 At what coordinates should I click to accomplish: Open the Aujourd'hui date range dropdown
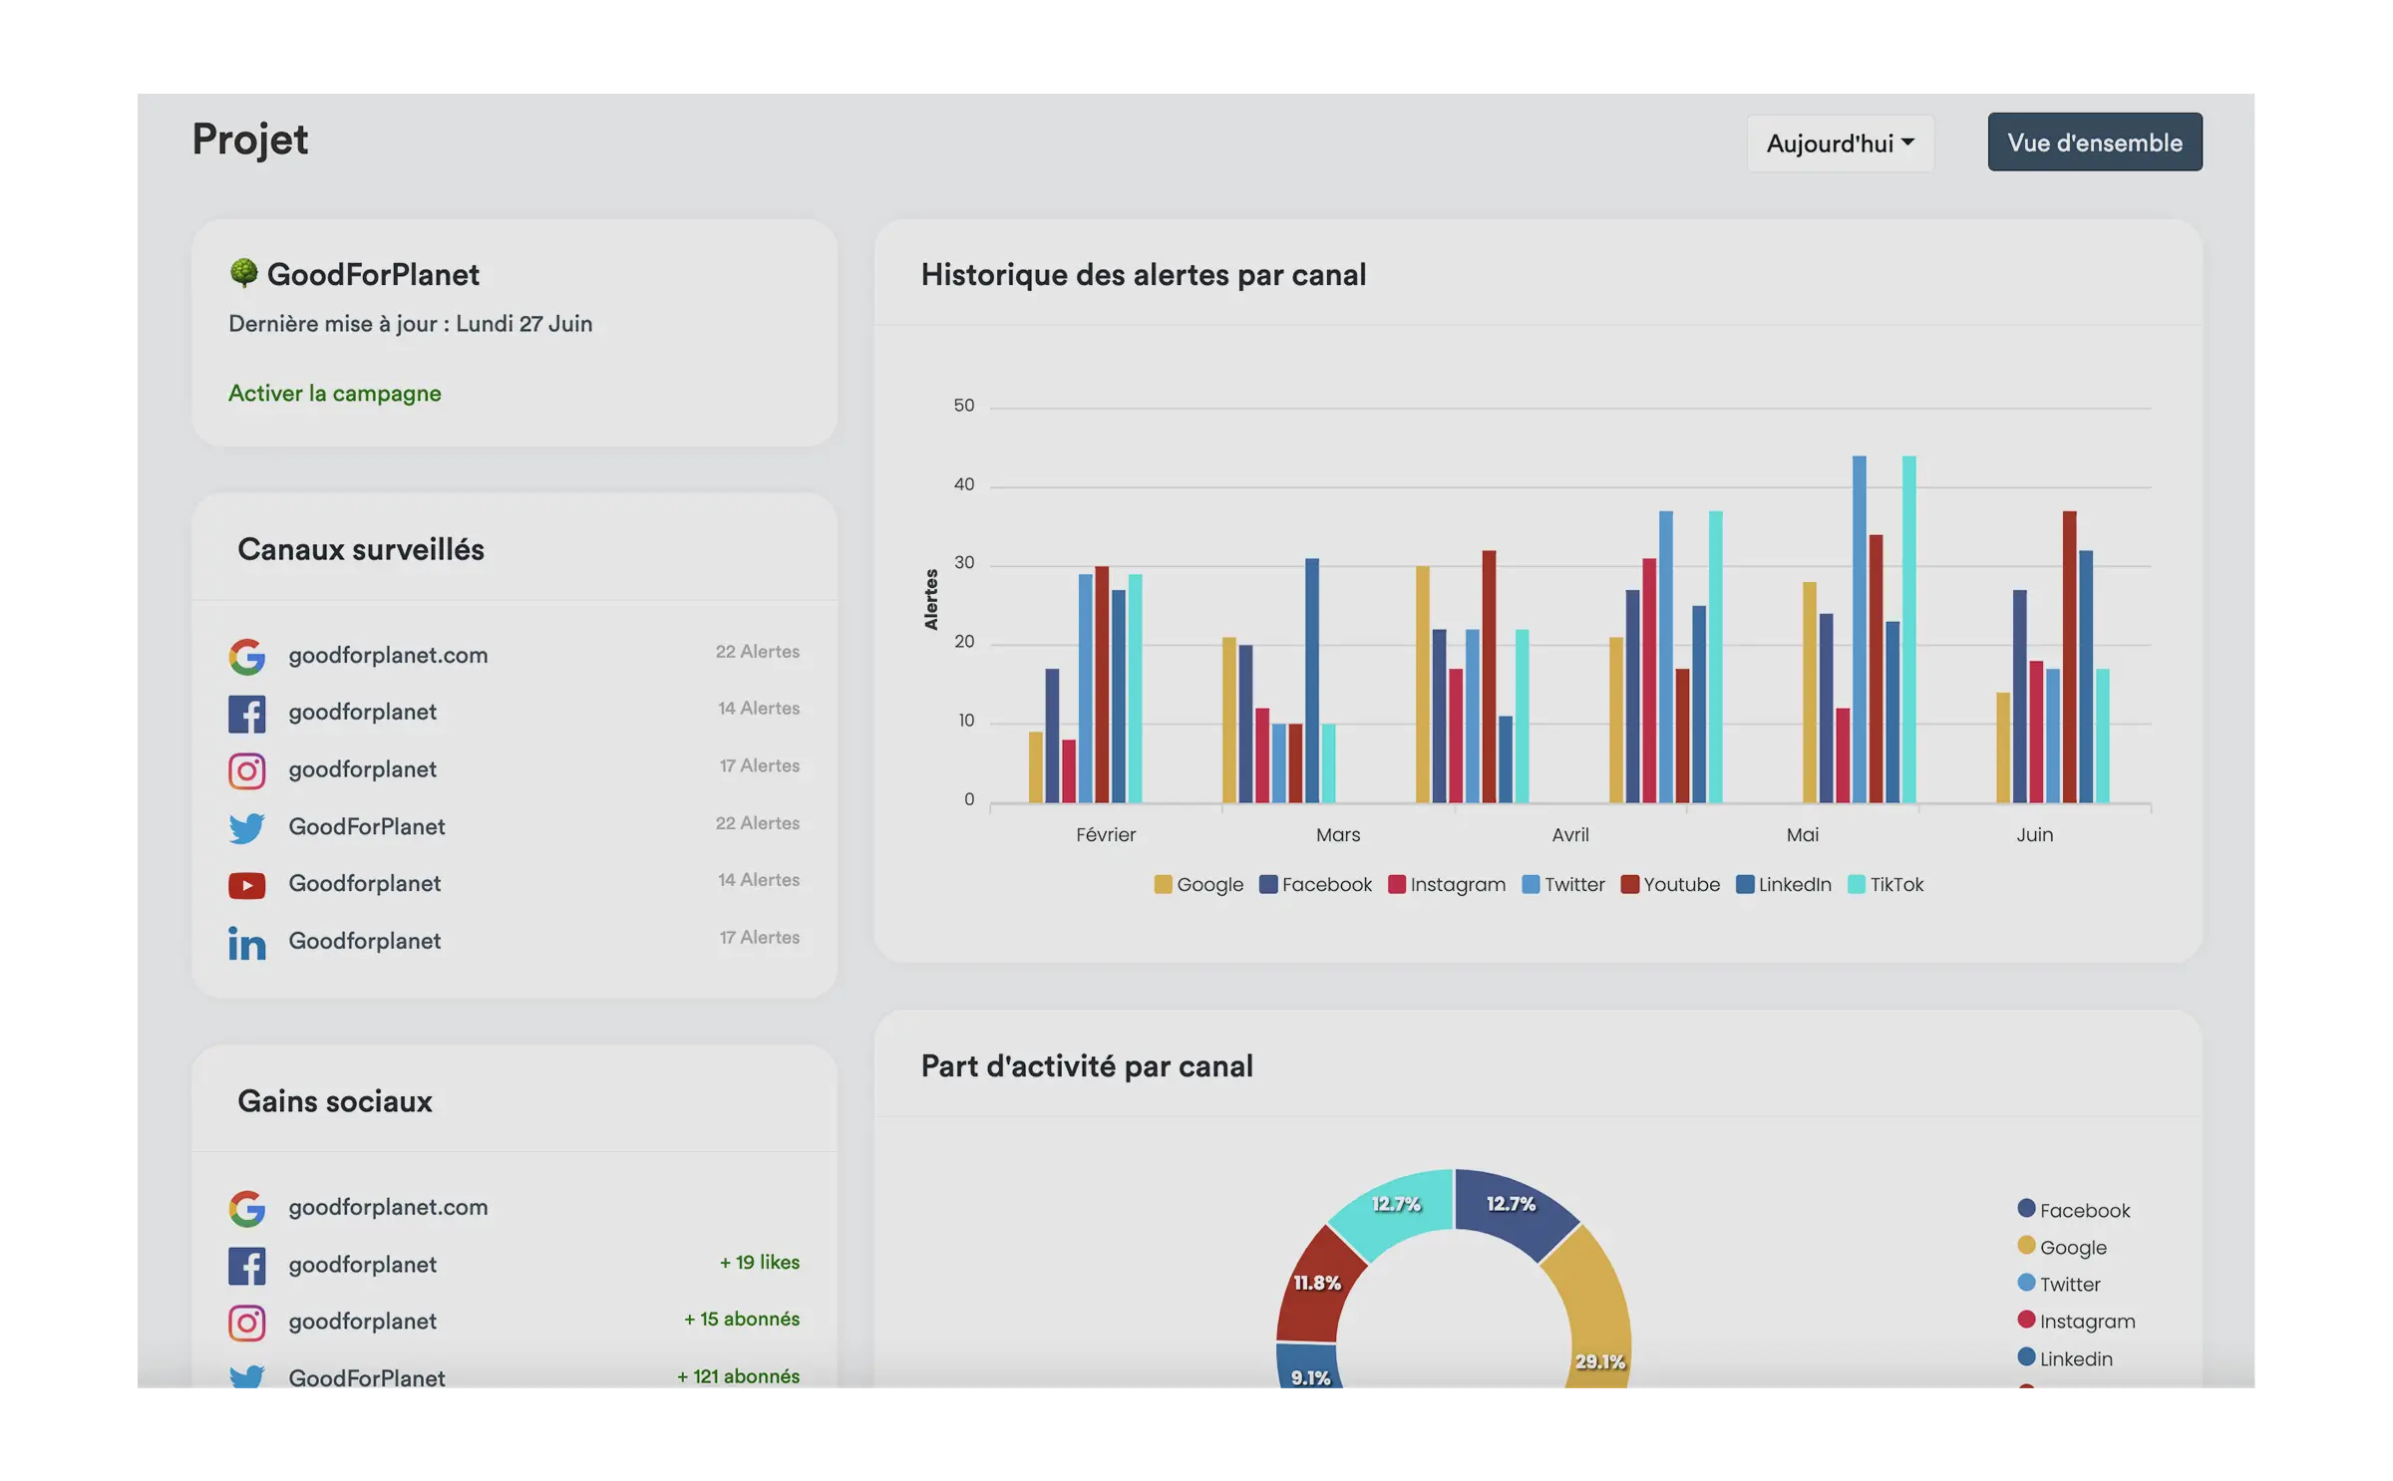[x=1840, y=144]
